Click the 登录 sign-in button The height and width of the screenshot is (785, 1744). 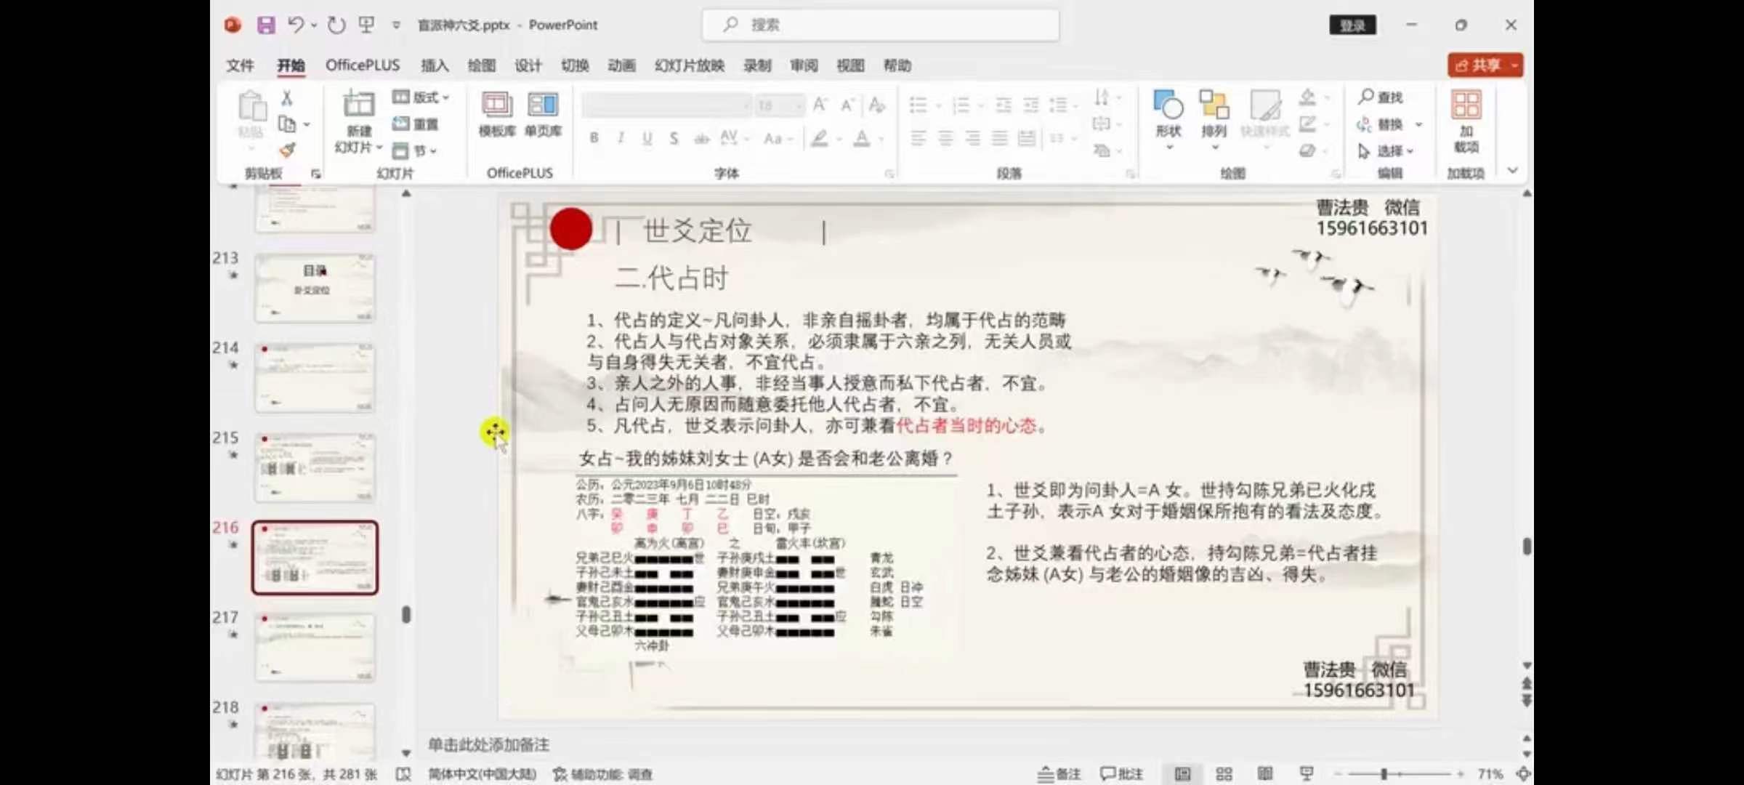pyautogui.click(x=1352, y=26)
